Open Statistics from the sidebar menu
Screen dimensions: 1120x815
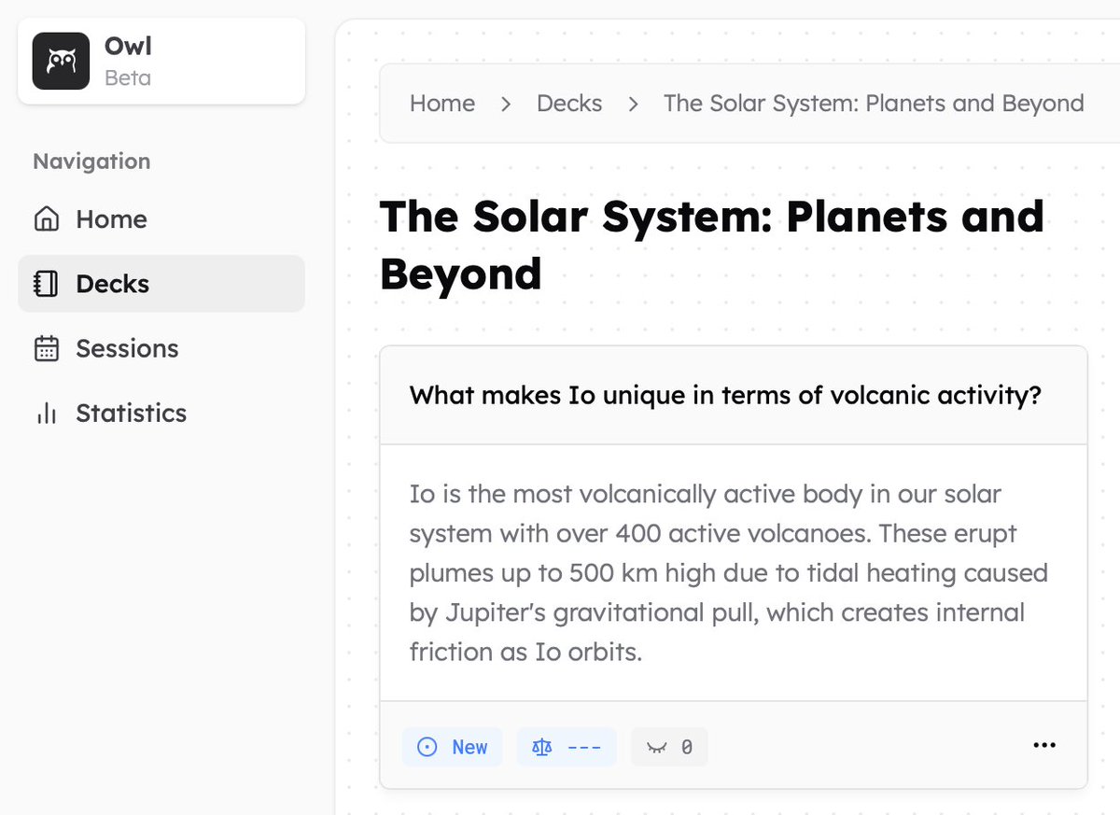click(131, 413)
